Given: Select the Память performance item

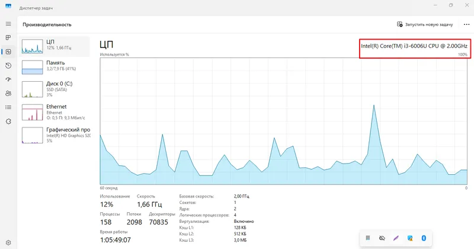Looking at the screenshot, I should [x=55, y=67].
